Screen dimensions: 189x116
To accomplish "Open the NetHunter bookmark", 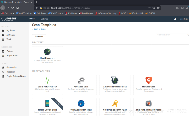I will tap(86, 13).
